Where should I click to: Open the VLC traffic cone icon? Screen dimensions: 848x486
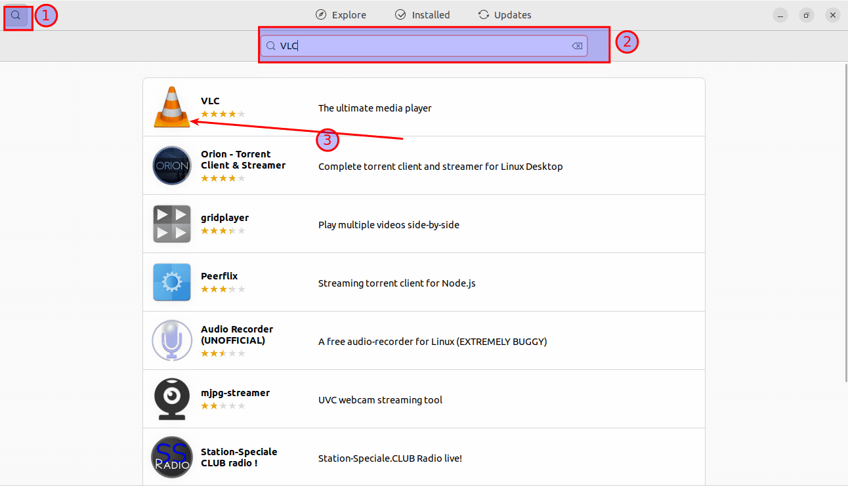pos(172,107)
